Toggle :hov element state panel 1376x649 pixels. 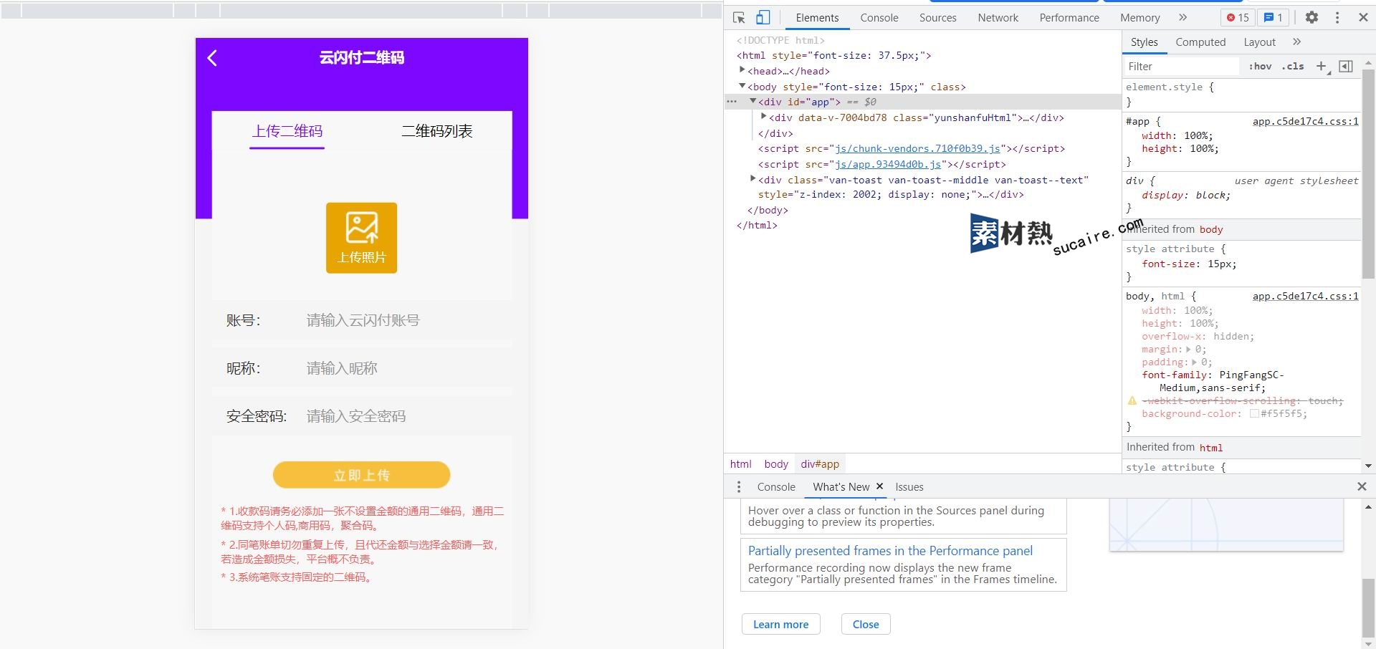1260,67
